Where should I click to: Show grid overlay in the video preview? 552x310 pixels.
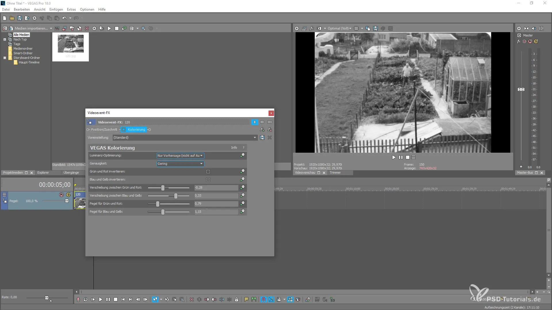point(356,28)
